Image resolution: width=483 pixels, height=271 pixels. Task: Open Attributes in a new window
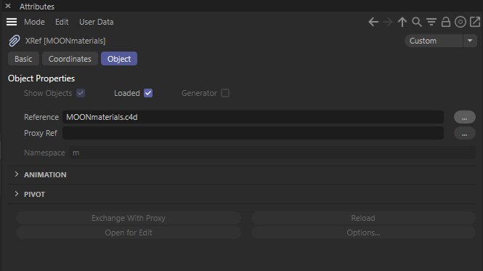pyautogui.click(x=475, y=22)
